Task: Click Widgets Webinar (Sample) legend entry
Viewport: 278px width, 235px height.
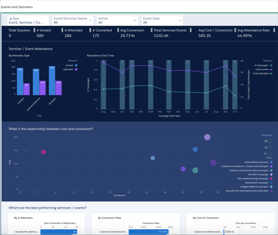Action: (x=256, y=186)
